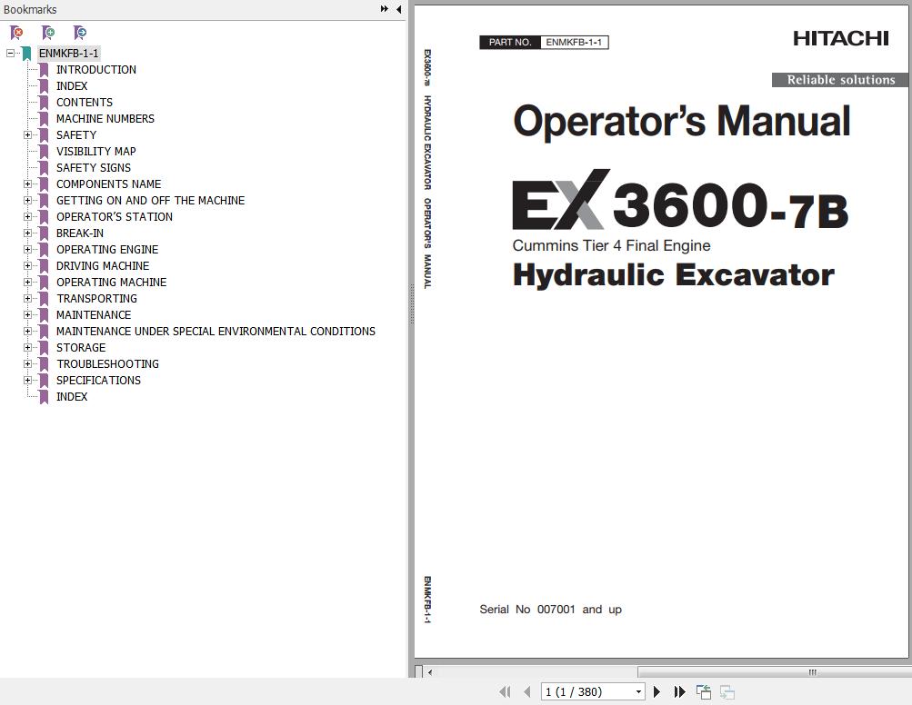Open the BREAK-IN bookmark
This screenshot has width=912, height=705.
[x=80, y=233]
